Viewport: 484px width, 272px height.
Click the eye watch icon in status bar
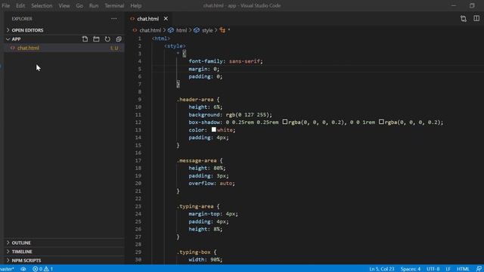(23, 269)
